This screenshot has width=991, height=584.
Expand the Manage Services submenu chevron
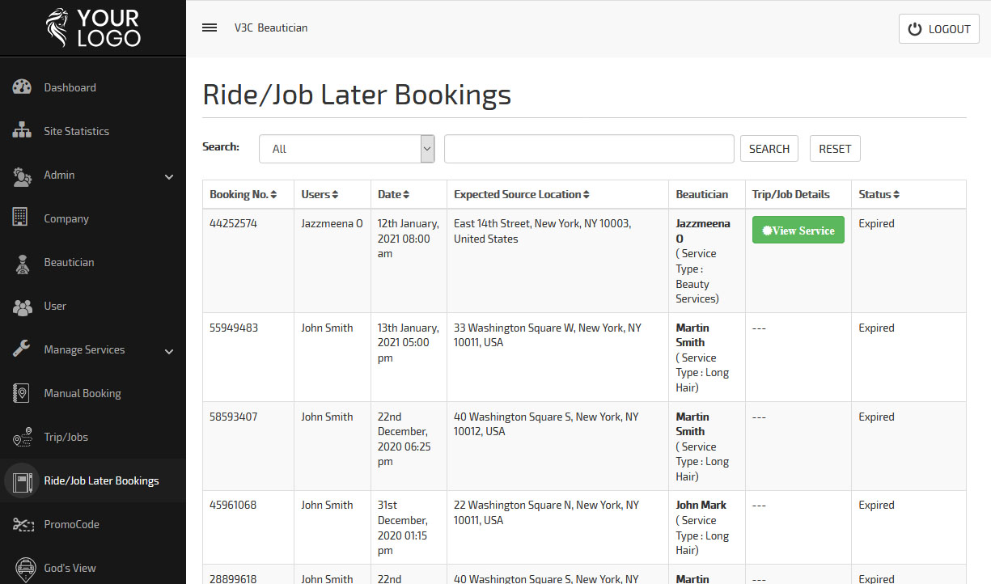click(169, 351)
